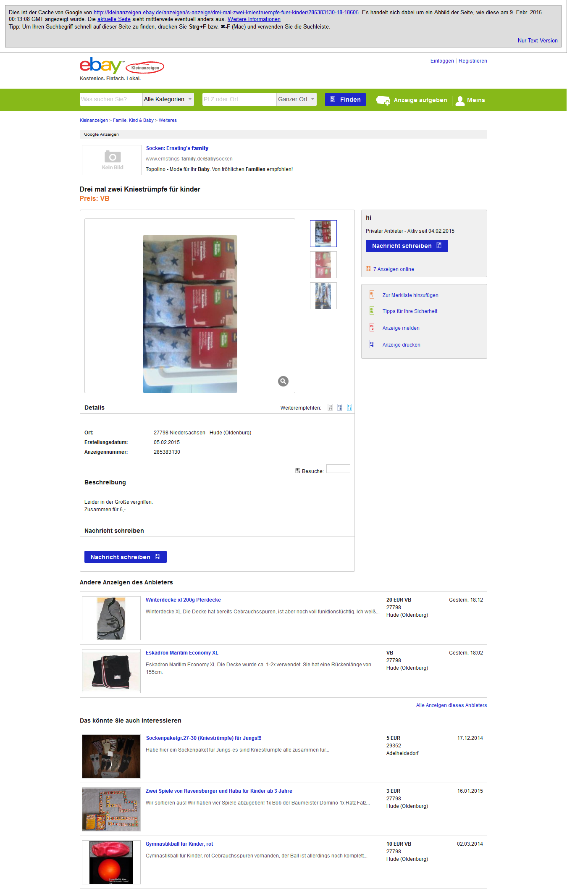Click the magnifier zoom icon on product image

[283, 381]
